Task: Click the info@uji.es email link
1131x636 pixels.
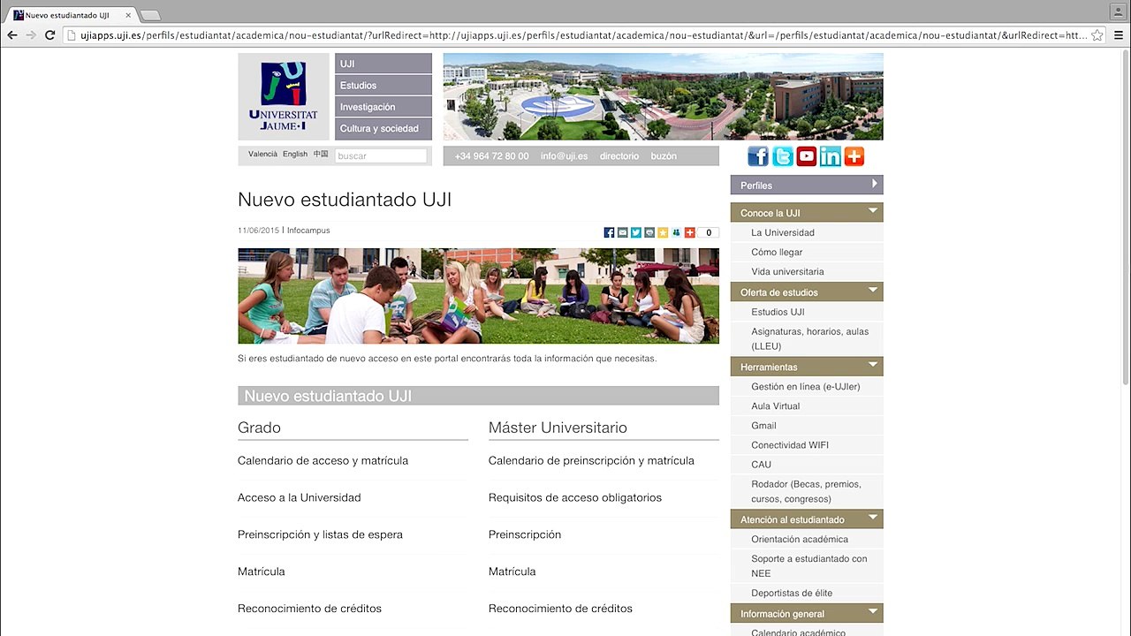Action: point(564,155)
